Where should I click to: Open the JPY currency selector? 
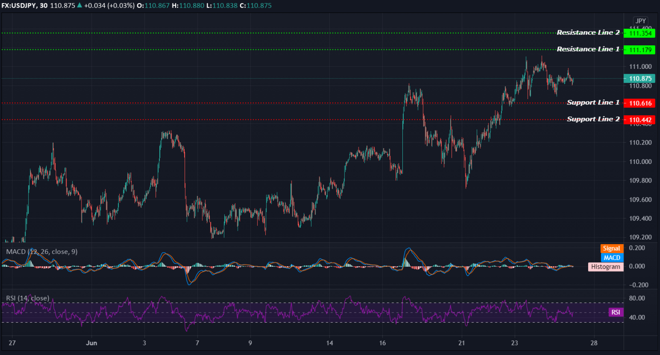click(641, 21)
